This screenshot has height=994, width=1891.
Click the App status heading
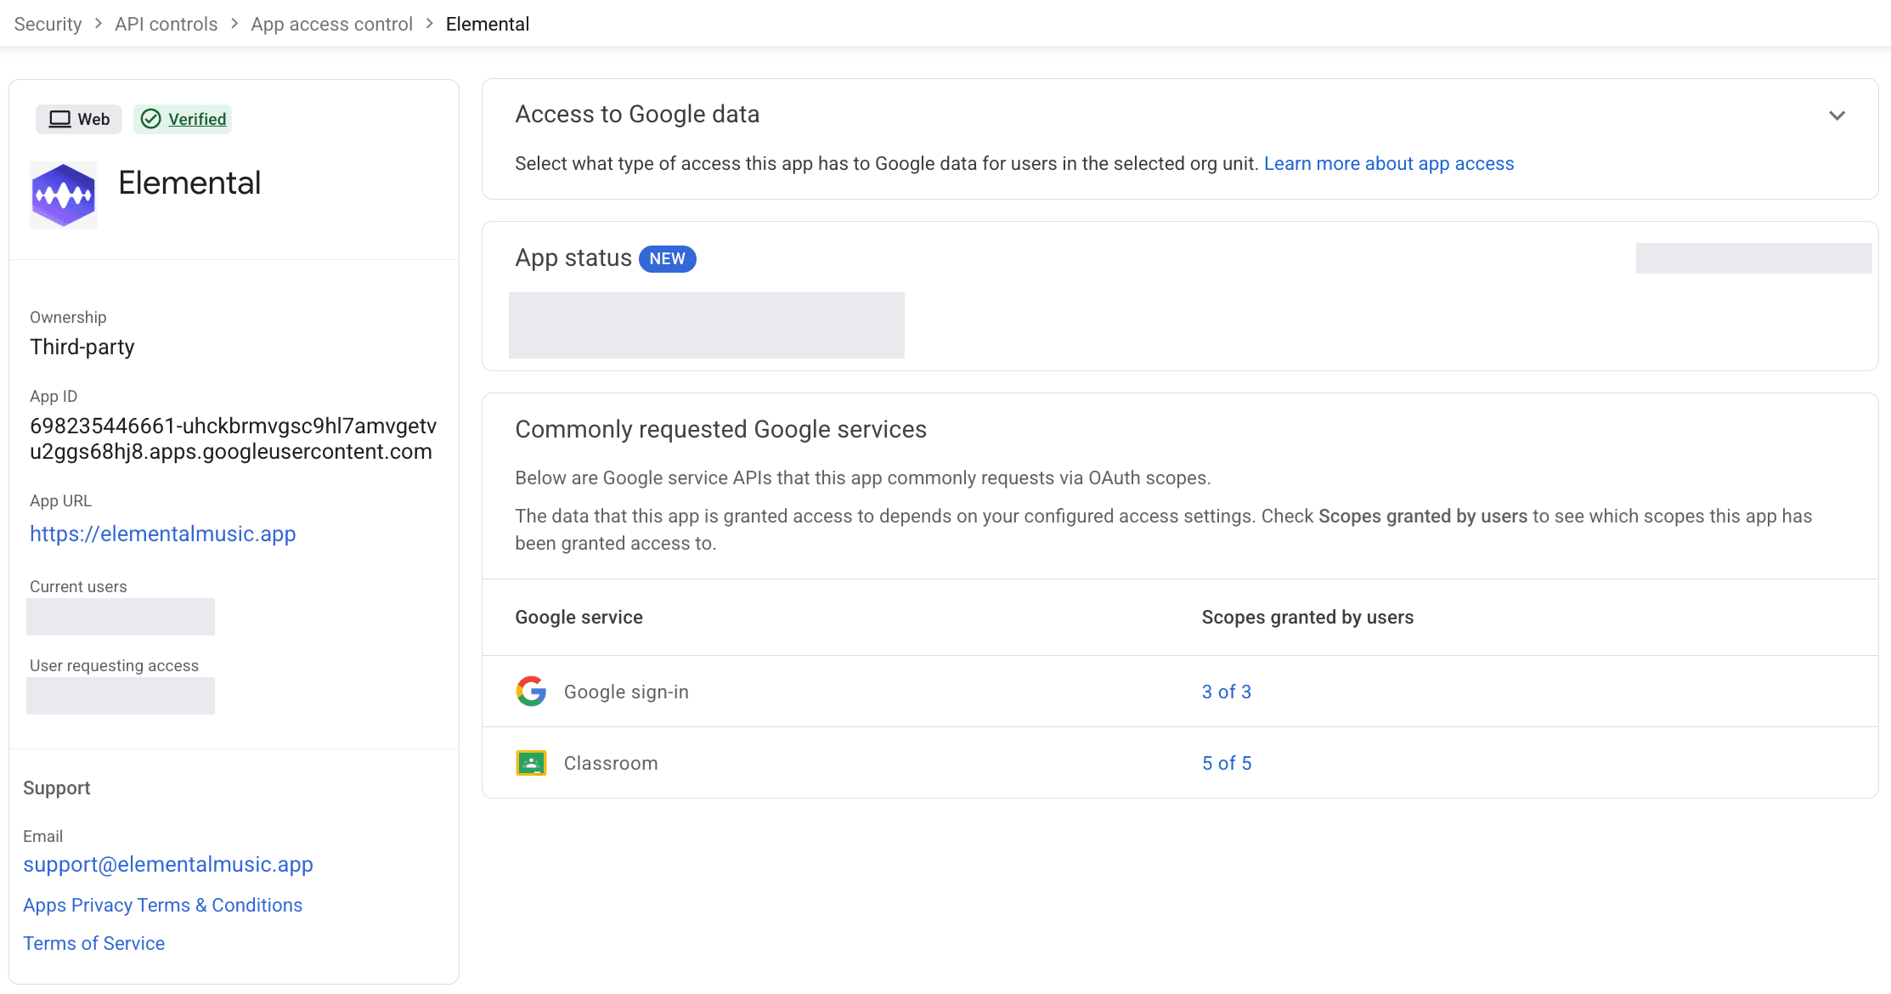point(573,257)
